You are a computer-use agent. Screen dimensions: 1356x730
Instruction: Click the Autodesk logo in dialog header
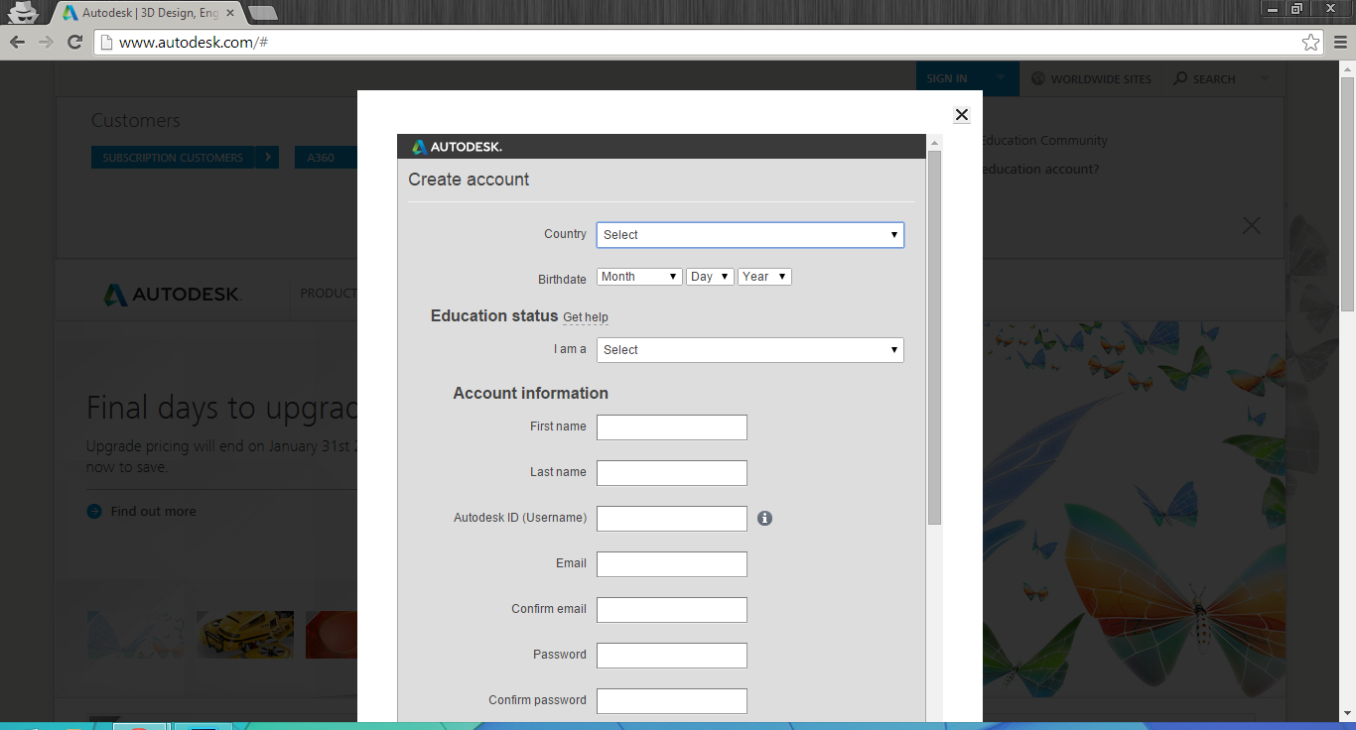pyautogui.click(x=458, y=147)
